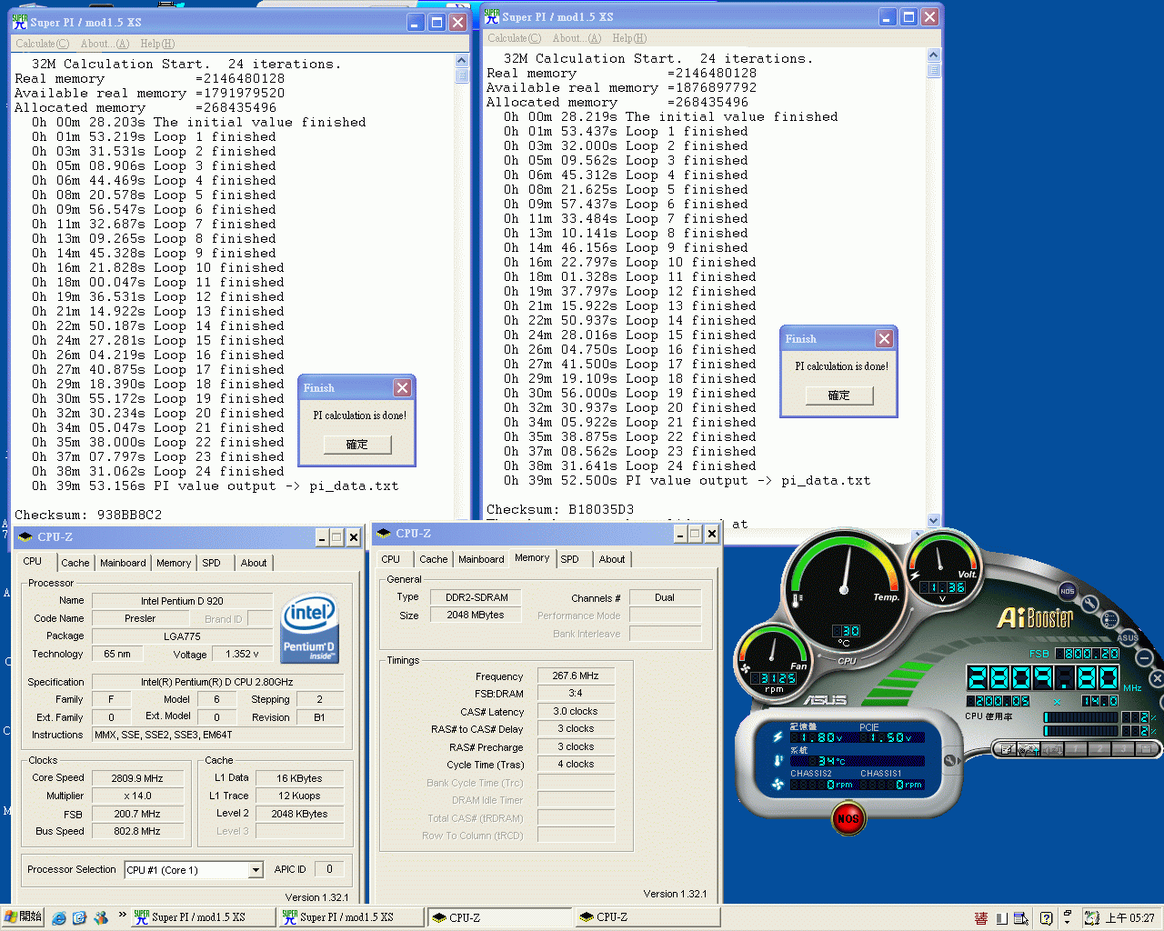Viewport: 1164px width, 931px height.
Task: Click the second quick launch browser icon
Action: click(79, 917)
